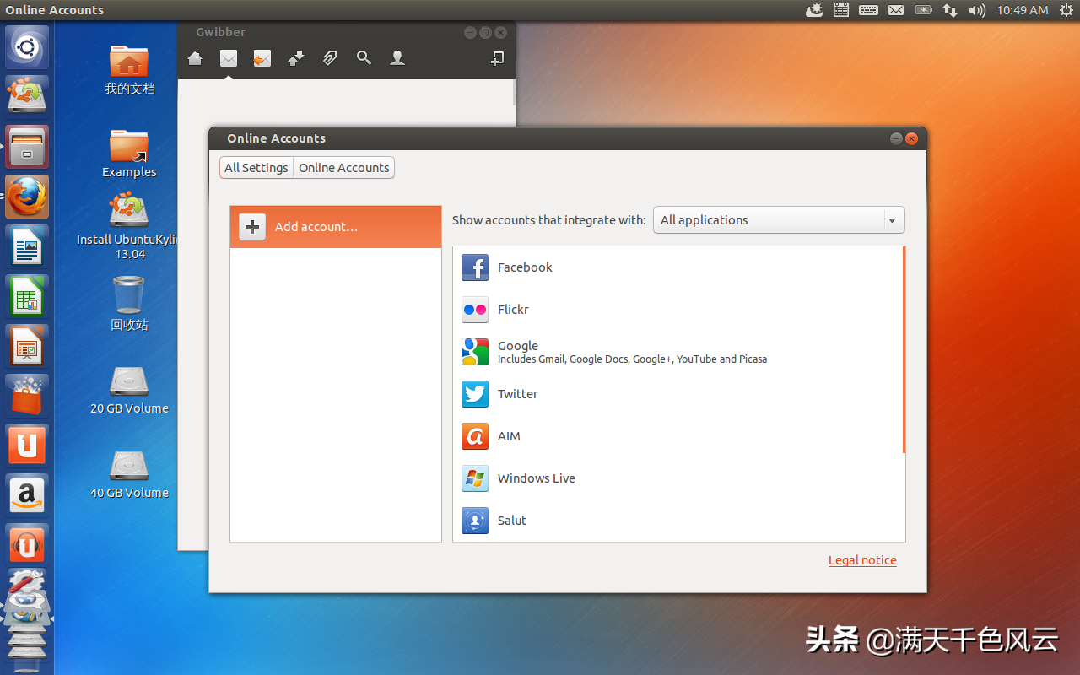
Task: Select Flickr account icon
Action: tap(475, 310)
